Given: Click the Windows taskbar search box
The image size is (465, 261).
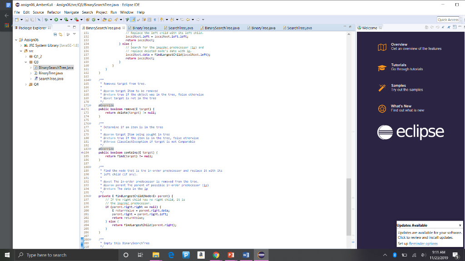Looking at the screenshot, I should (x=67, y=255).
